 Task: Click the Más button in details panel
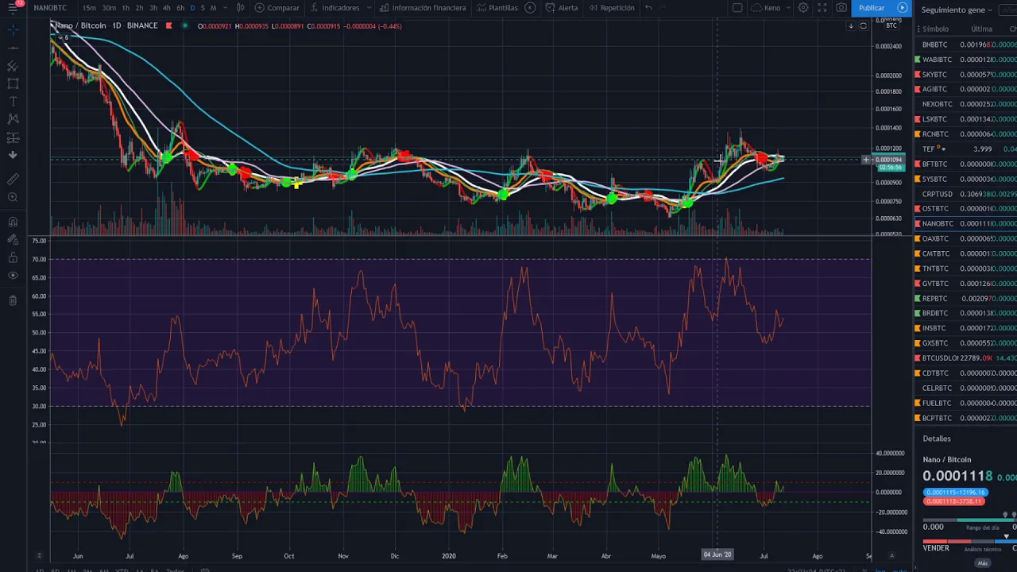coord(983,563)
